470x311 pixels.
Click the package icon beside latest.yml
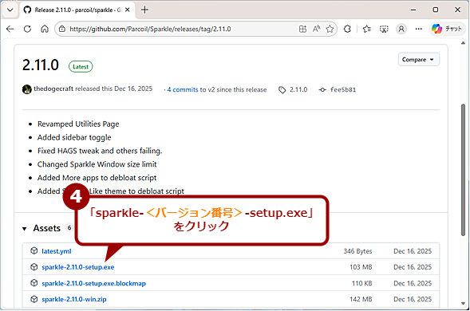tap(34, 250)
